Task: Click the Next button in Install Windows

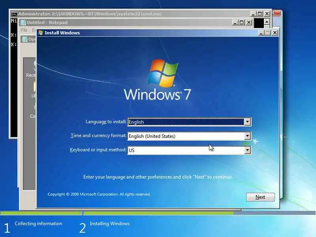Action: click(260, 197)
